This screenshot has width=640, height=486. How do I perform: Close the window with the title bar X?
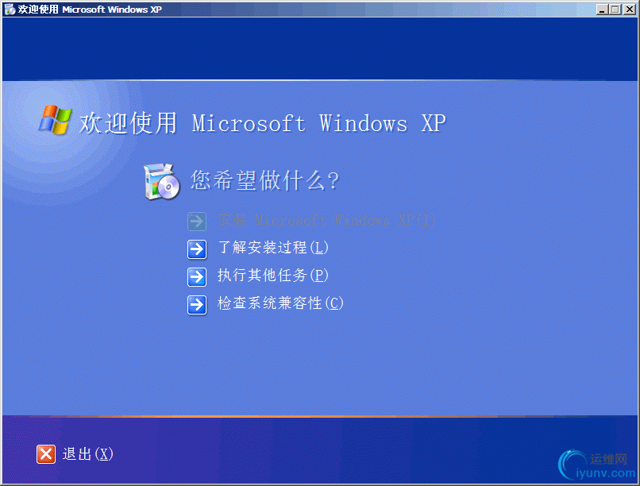(629, 9)
